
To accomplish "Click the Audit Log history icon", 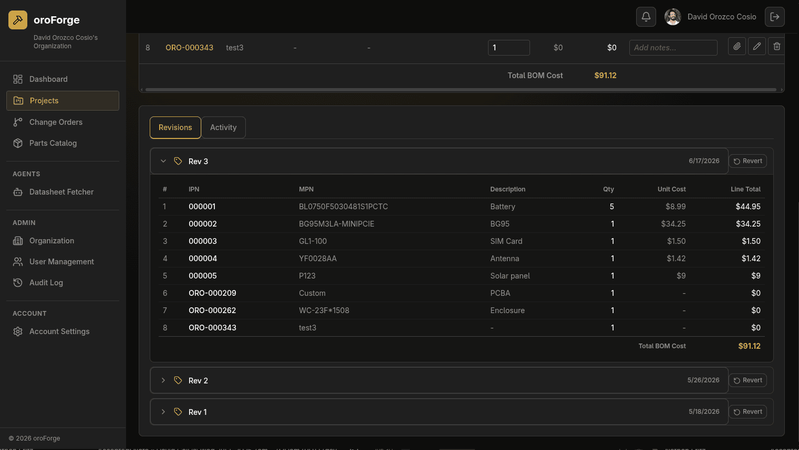I will pyautogui.click(x=18, y=283).
